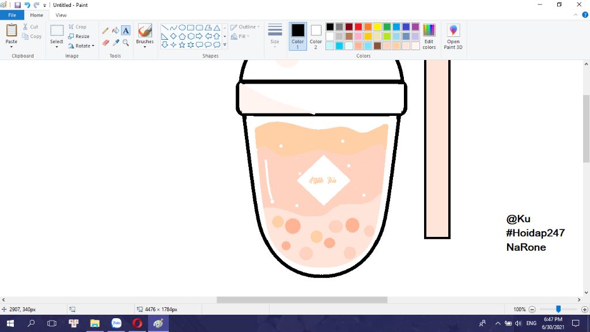
Task: Choose the Polygon shape
Action: tap(208, 28)
